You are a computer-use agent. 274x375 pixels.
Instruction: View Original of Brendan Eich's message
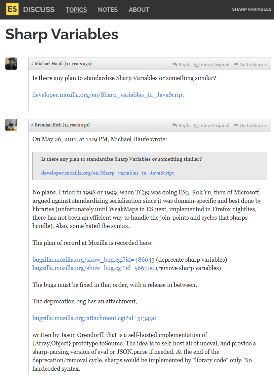[x=212, y=125]
